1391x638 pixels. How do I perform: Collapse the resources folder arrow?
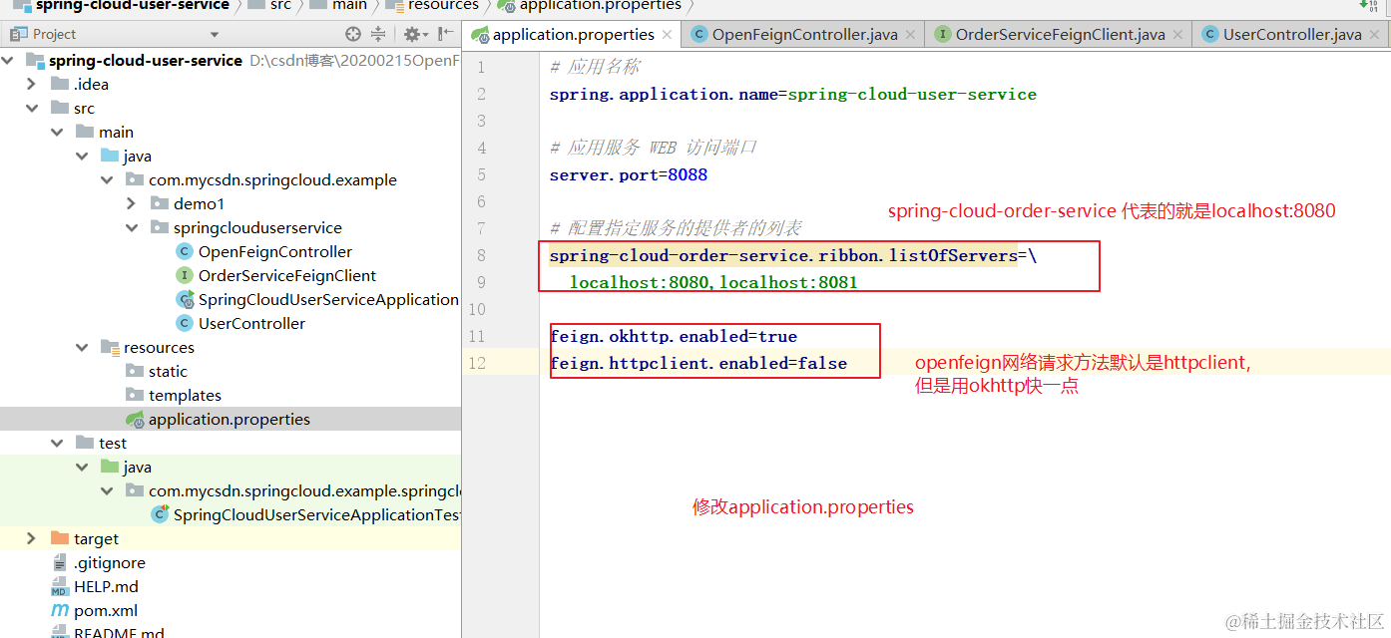[x=82, y=347]
